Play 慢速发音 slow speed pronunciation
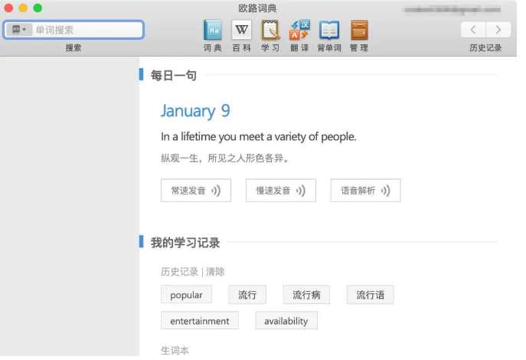Image resolution: width=526 pixels, height=360 pixels. coord(281,191)
